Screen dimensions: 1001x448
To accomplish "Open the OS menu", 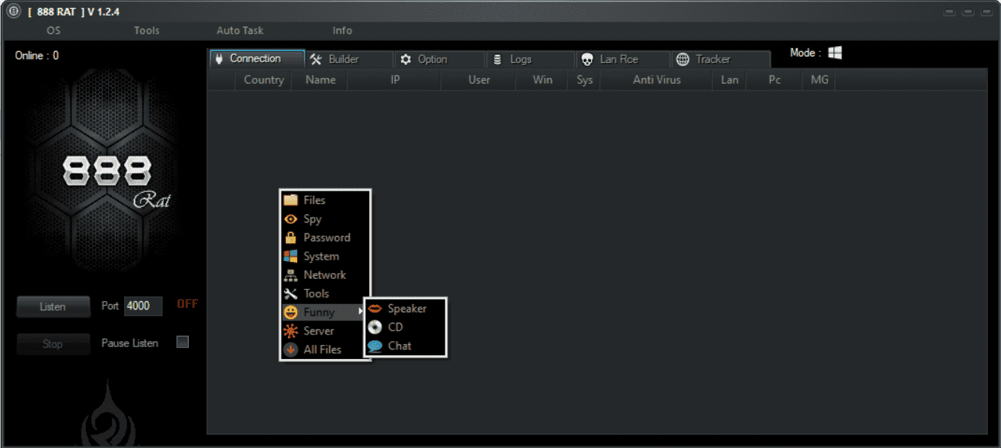I will click(53, 30).
